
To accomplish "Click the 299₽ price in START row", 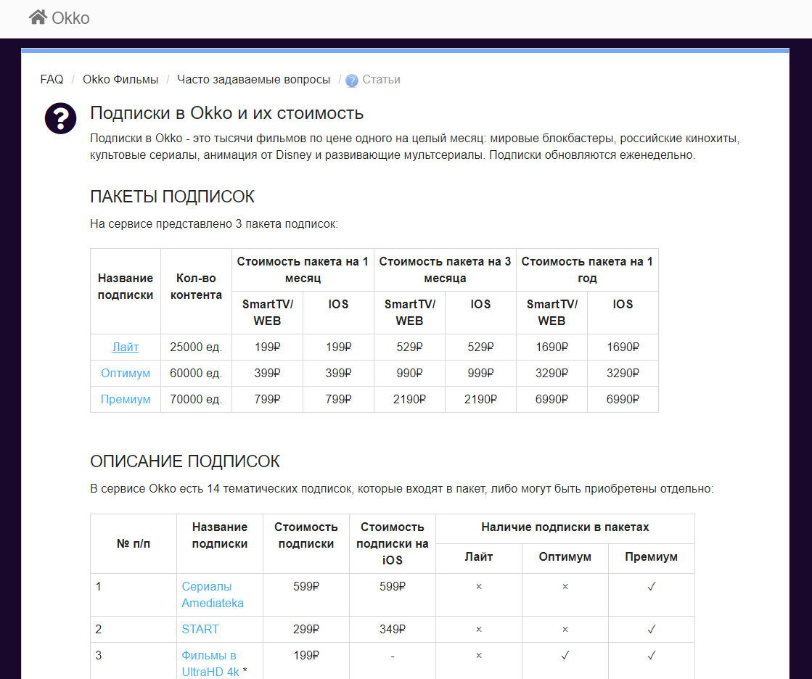I will (306, 629).
